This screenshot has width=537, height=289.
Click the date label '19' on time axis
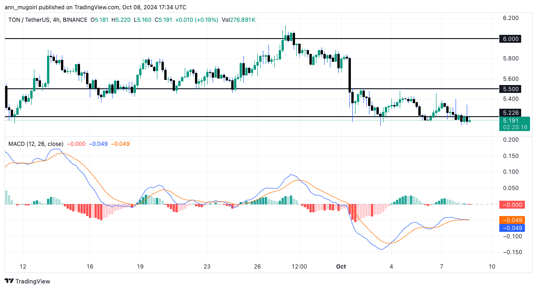(x=140, y=266)
